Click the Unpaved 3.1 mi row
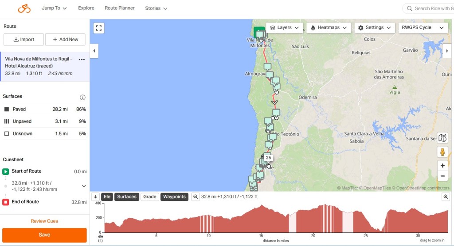Screen dimensions: 454x246 coord(45,121)
